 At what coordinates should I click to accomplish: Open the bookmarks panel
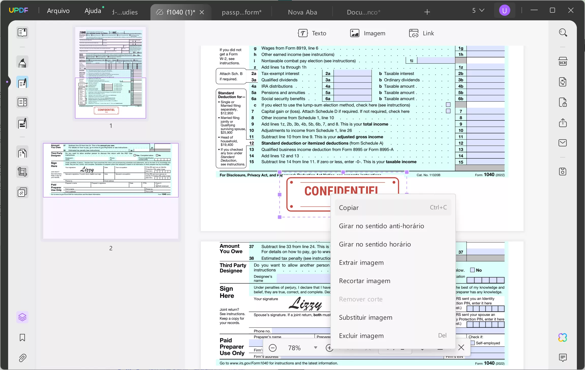coord(22,338)
